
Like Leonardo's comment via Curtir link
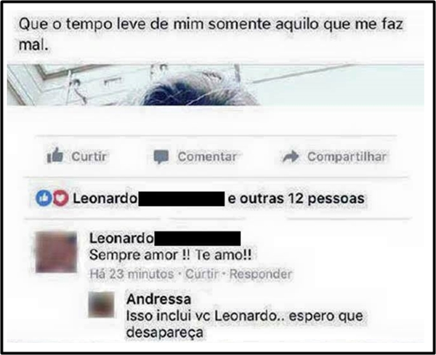[202, 274]
